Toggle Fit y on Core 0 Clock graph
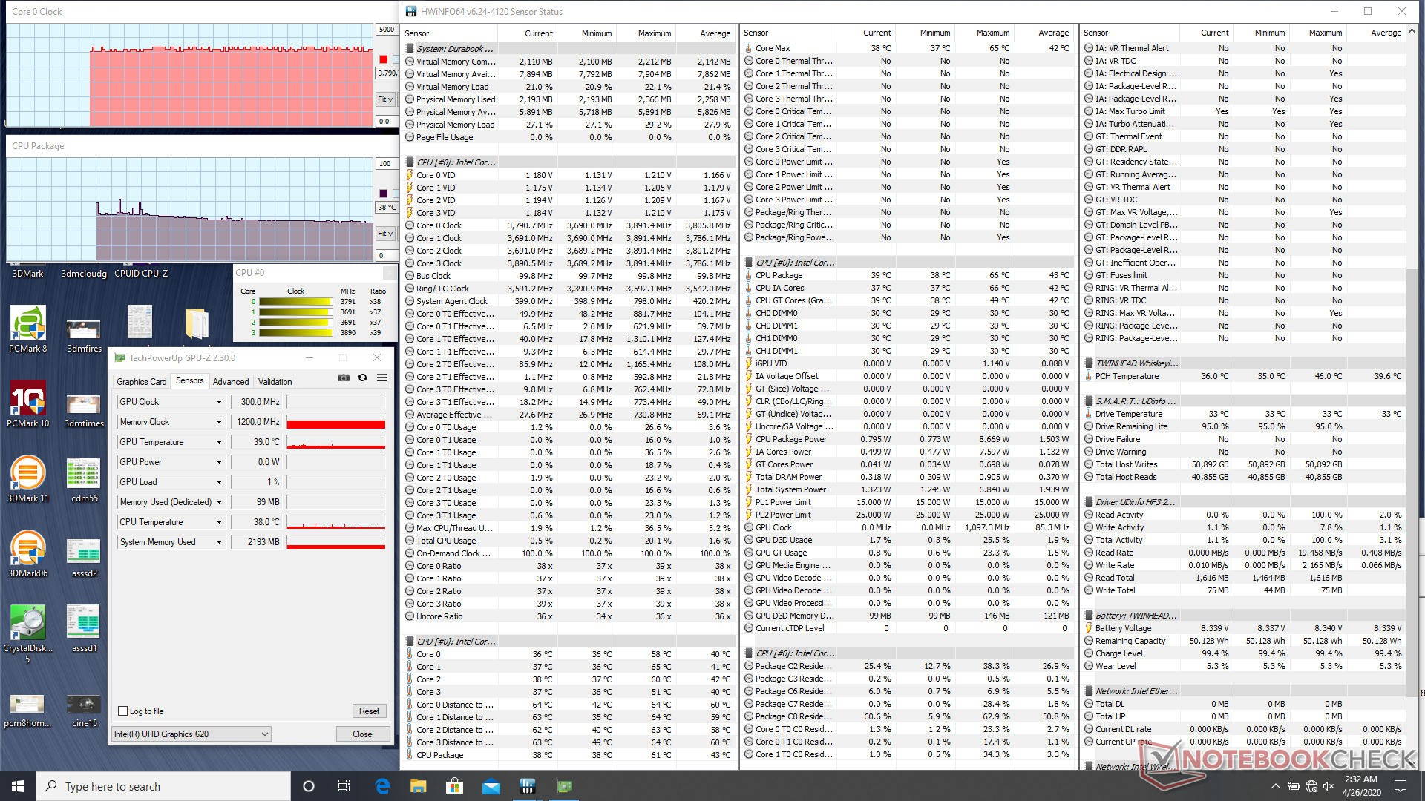 (x=385, y=99)
